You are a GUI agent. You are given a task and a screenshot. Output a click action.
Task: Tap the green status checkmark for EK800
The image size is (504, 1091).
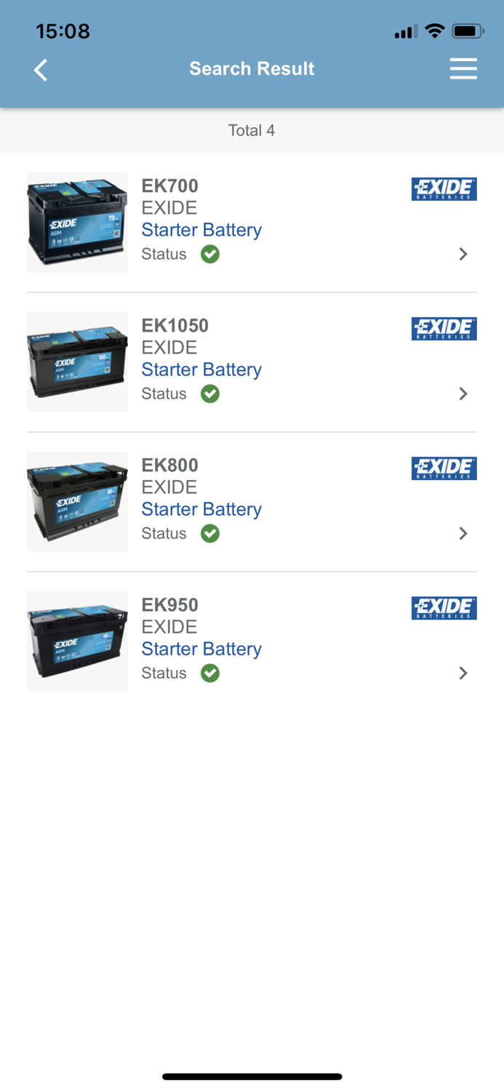pos(210,533)
